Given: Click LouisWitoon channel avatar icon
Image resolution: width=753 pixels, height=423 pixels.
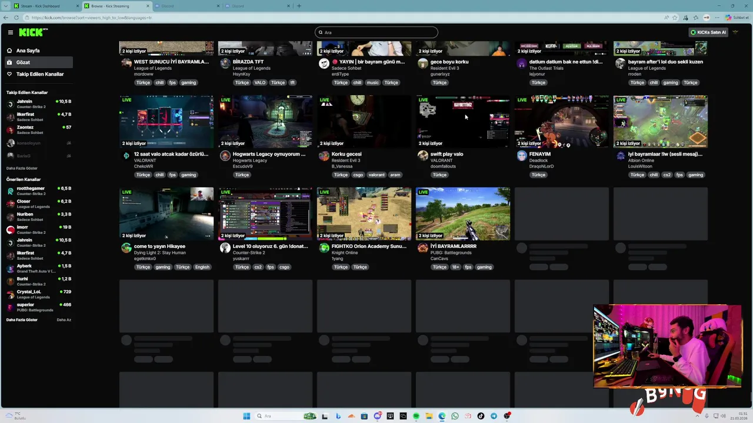Looking at the screenshot, I should (x=620, y=156).
